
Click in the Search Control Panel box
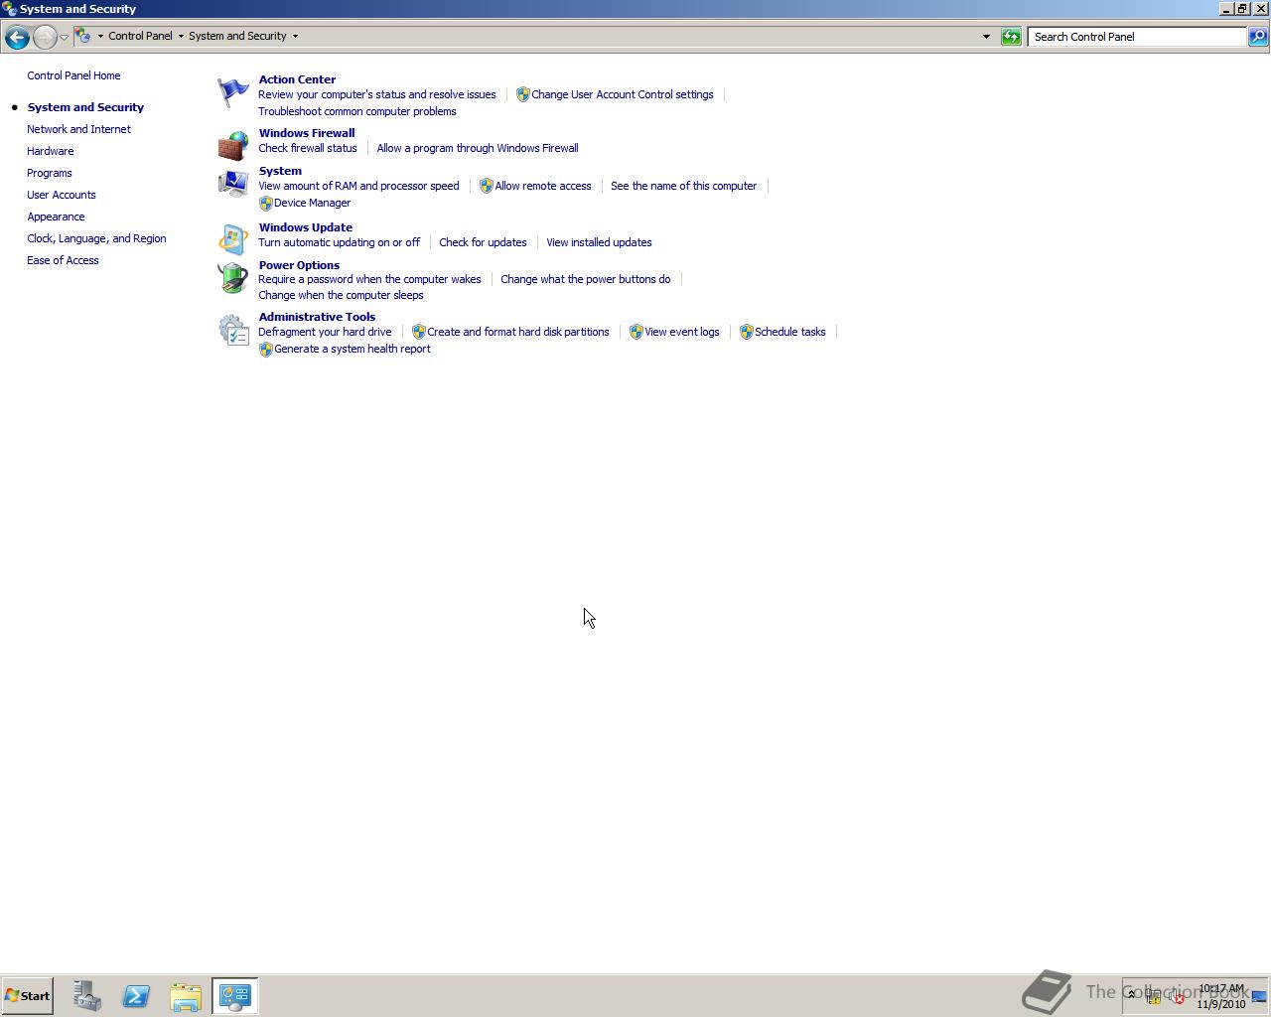coord(1137,37)
